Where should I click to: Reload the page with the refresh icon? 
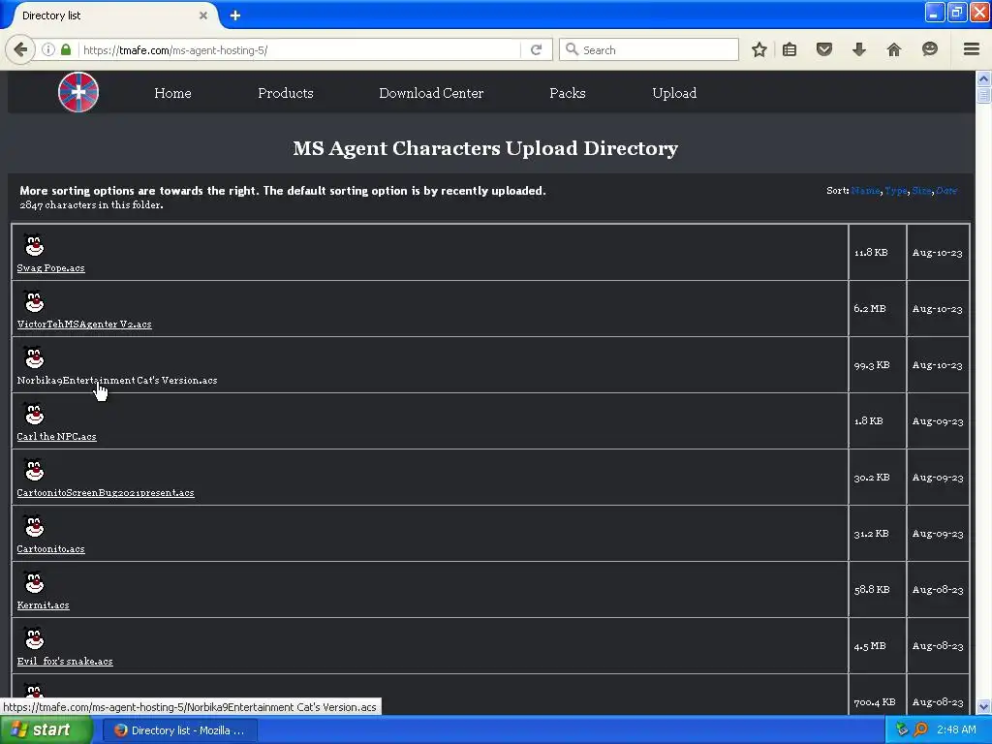(x=537, y=49)
